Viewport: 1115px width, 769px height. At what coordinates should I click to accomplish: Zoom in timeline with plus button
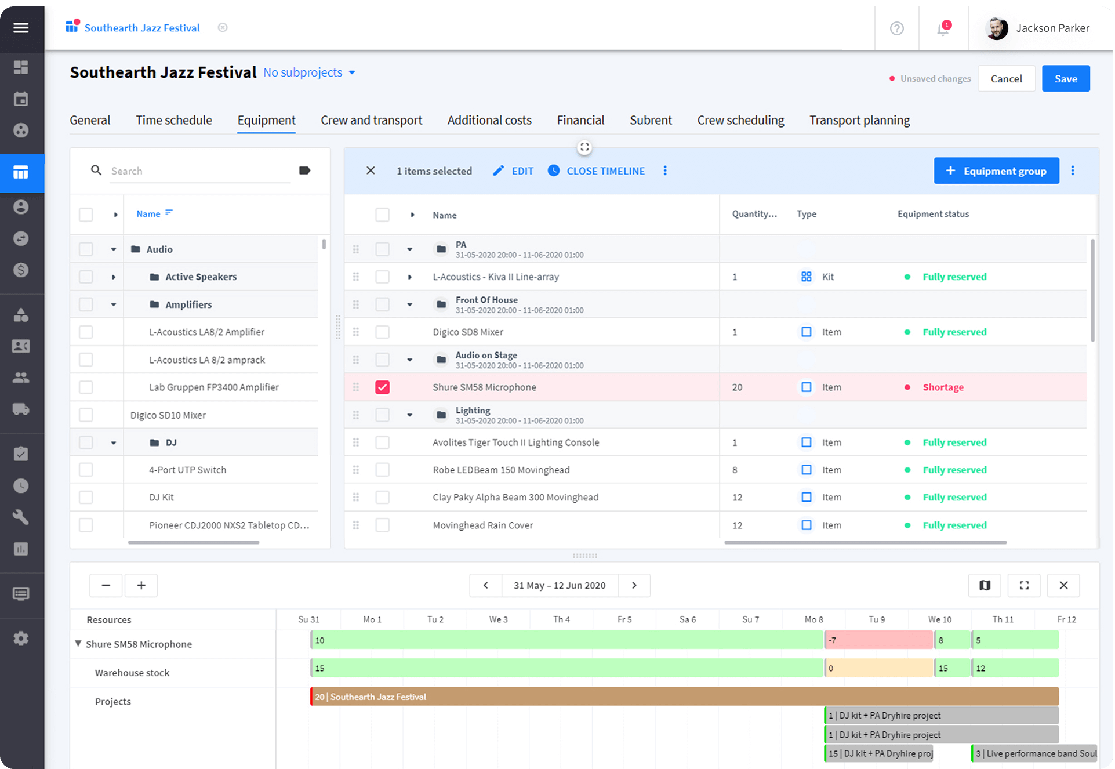tap(141, 585)
